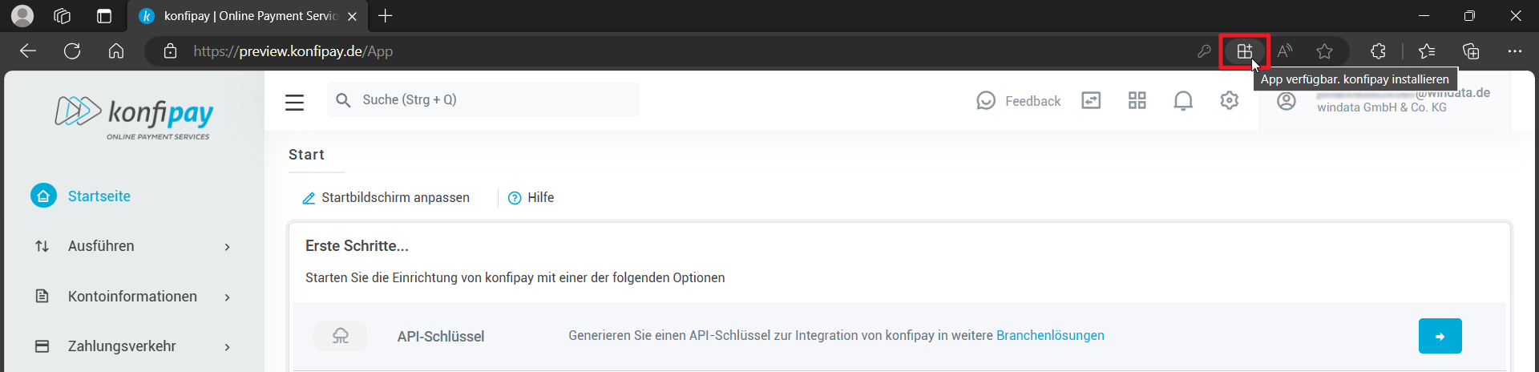Image resolution: width=1539 pixels, height=372 pixels.
Task: Open the grid apps icon in header
Action: pyautogui.click(x=1137, y=100)
